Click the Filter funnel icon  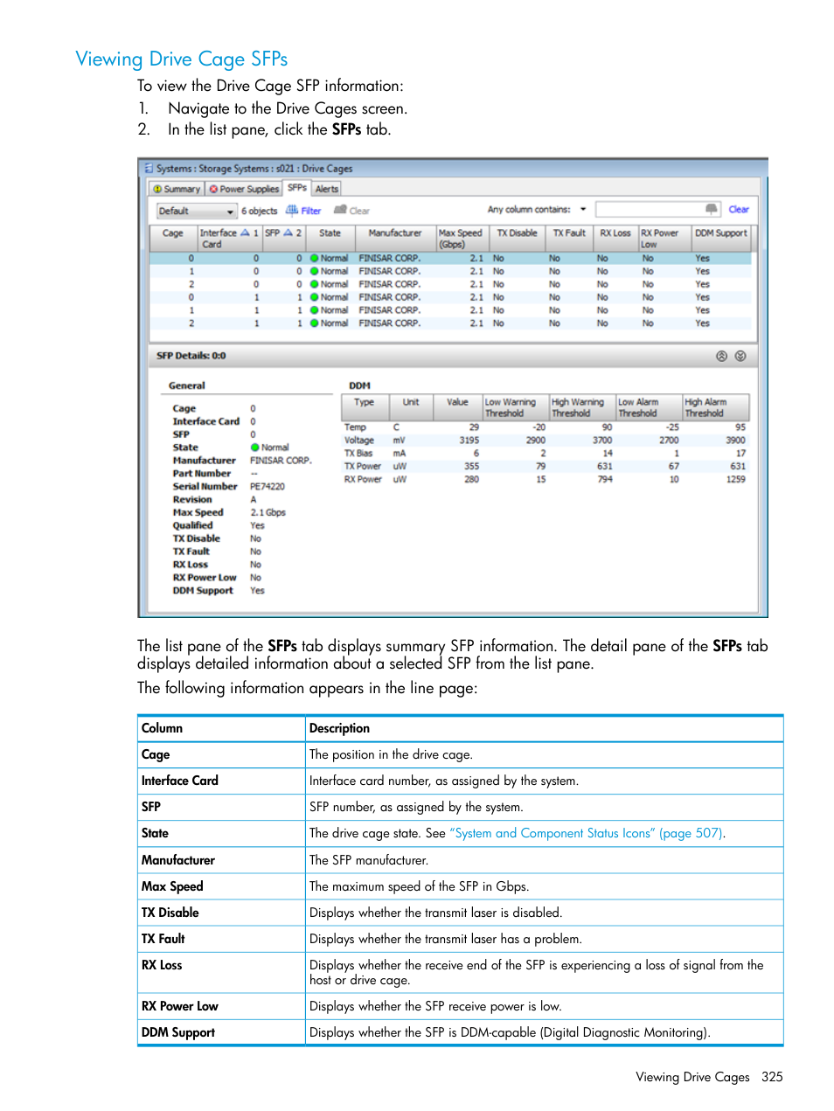point(292,210)
